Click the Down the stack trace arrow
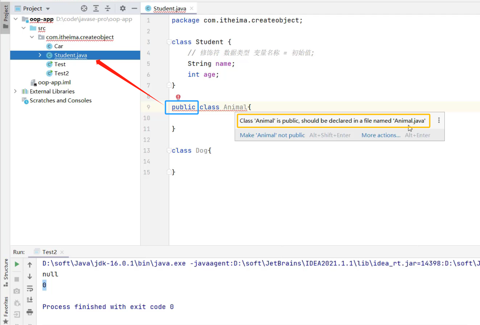This screenshot has width=480, height=325. [30, 276]
